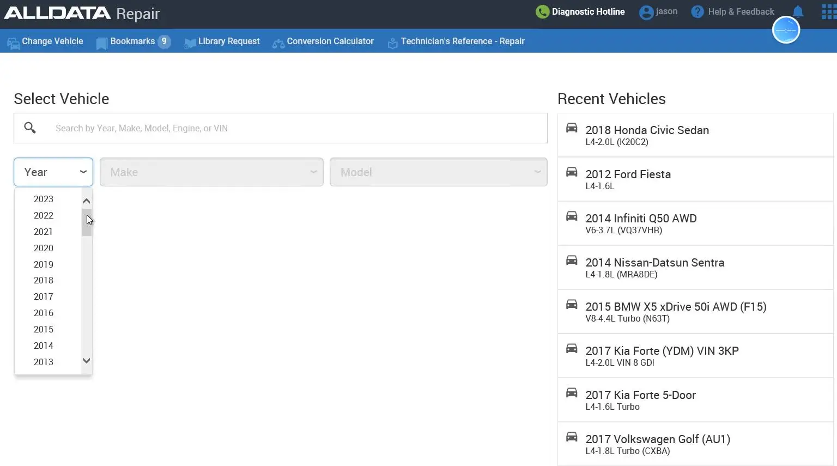Click the Diagnostic Hotline label

588,12
